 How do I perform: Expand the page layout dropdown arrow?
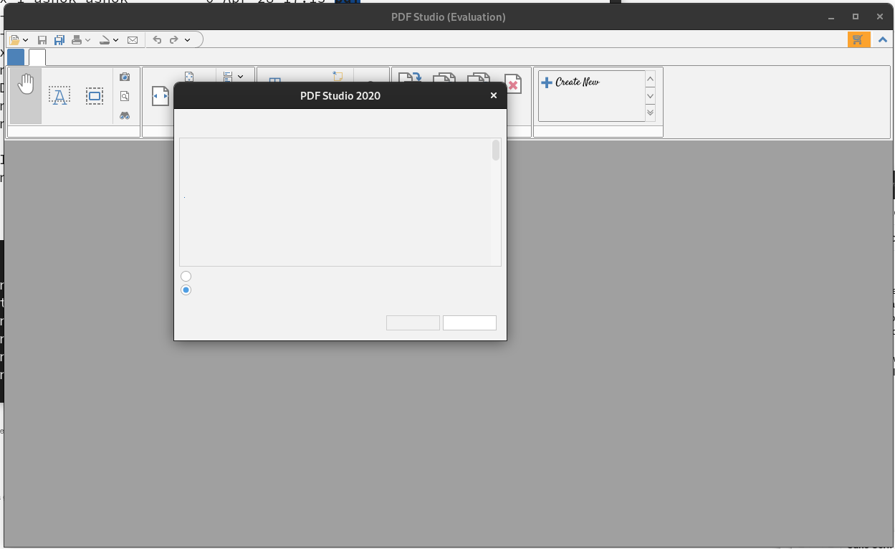[x=240, y=76]
